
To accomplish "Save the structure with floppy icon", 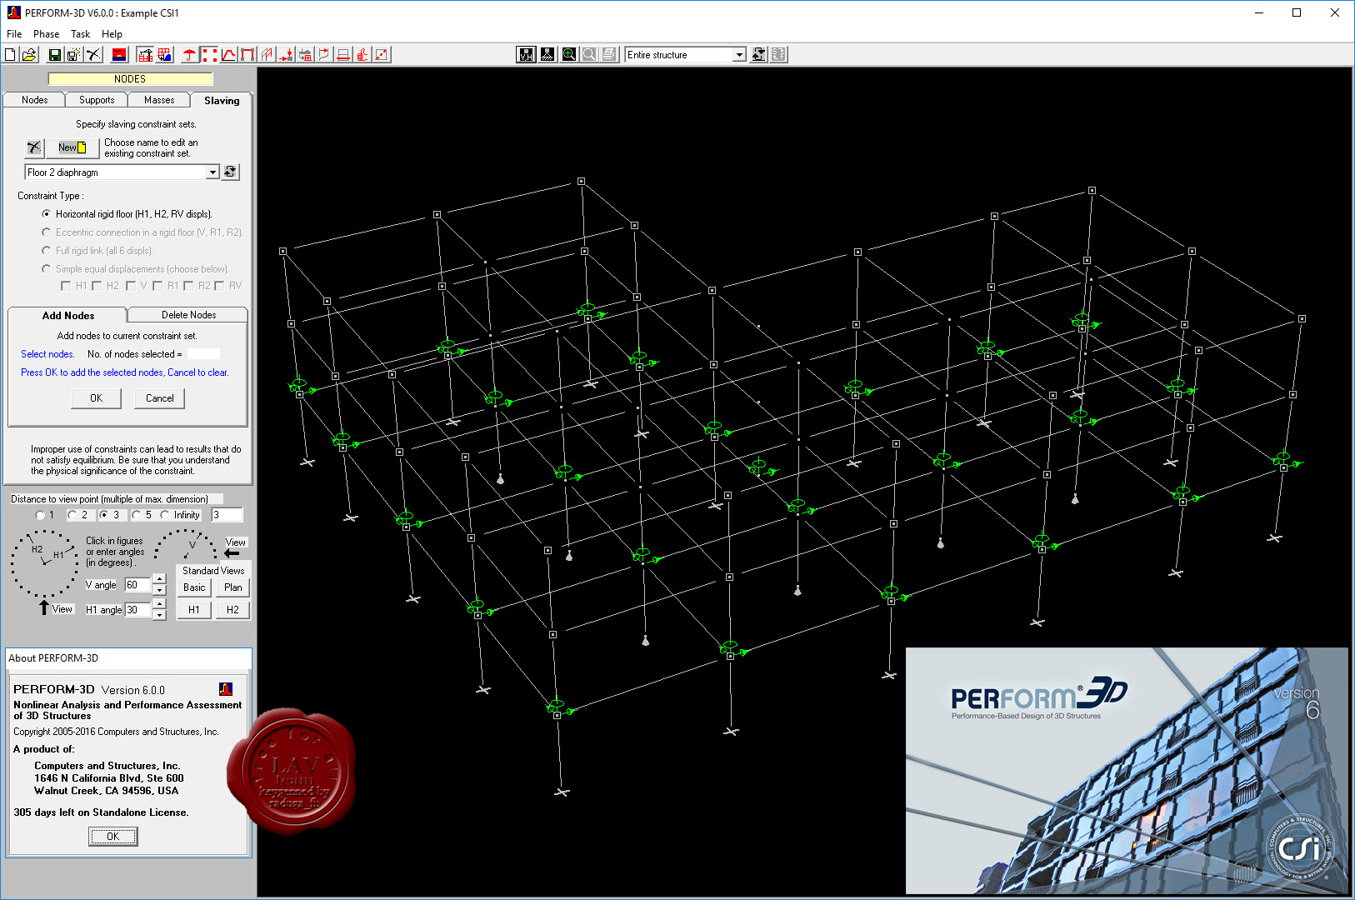I will point(54,55).
